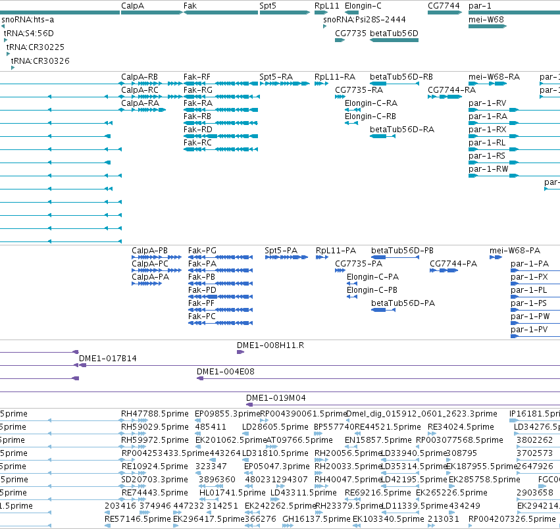The width and height of the screenshot is (560, 529).
Task: Open the CG7744 gene label
Action: (x=444, y=6)
